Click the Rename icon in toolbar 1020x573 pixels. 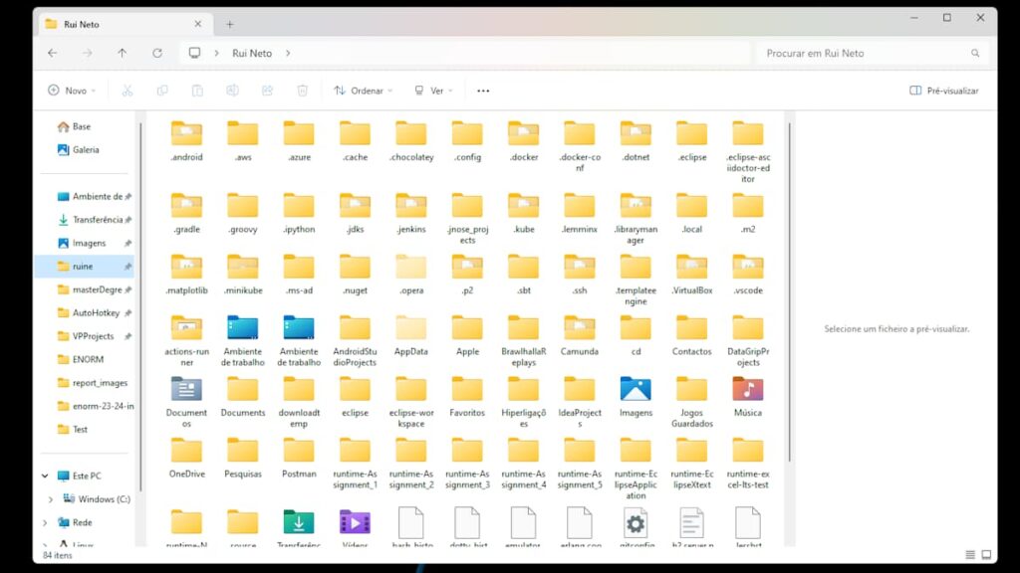[232, 91]
